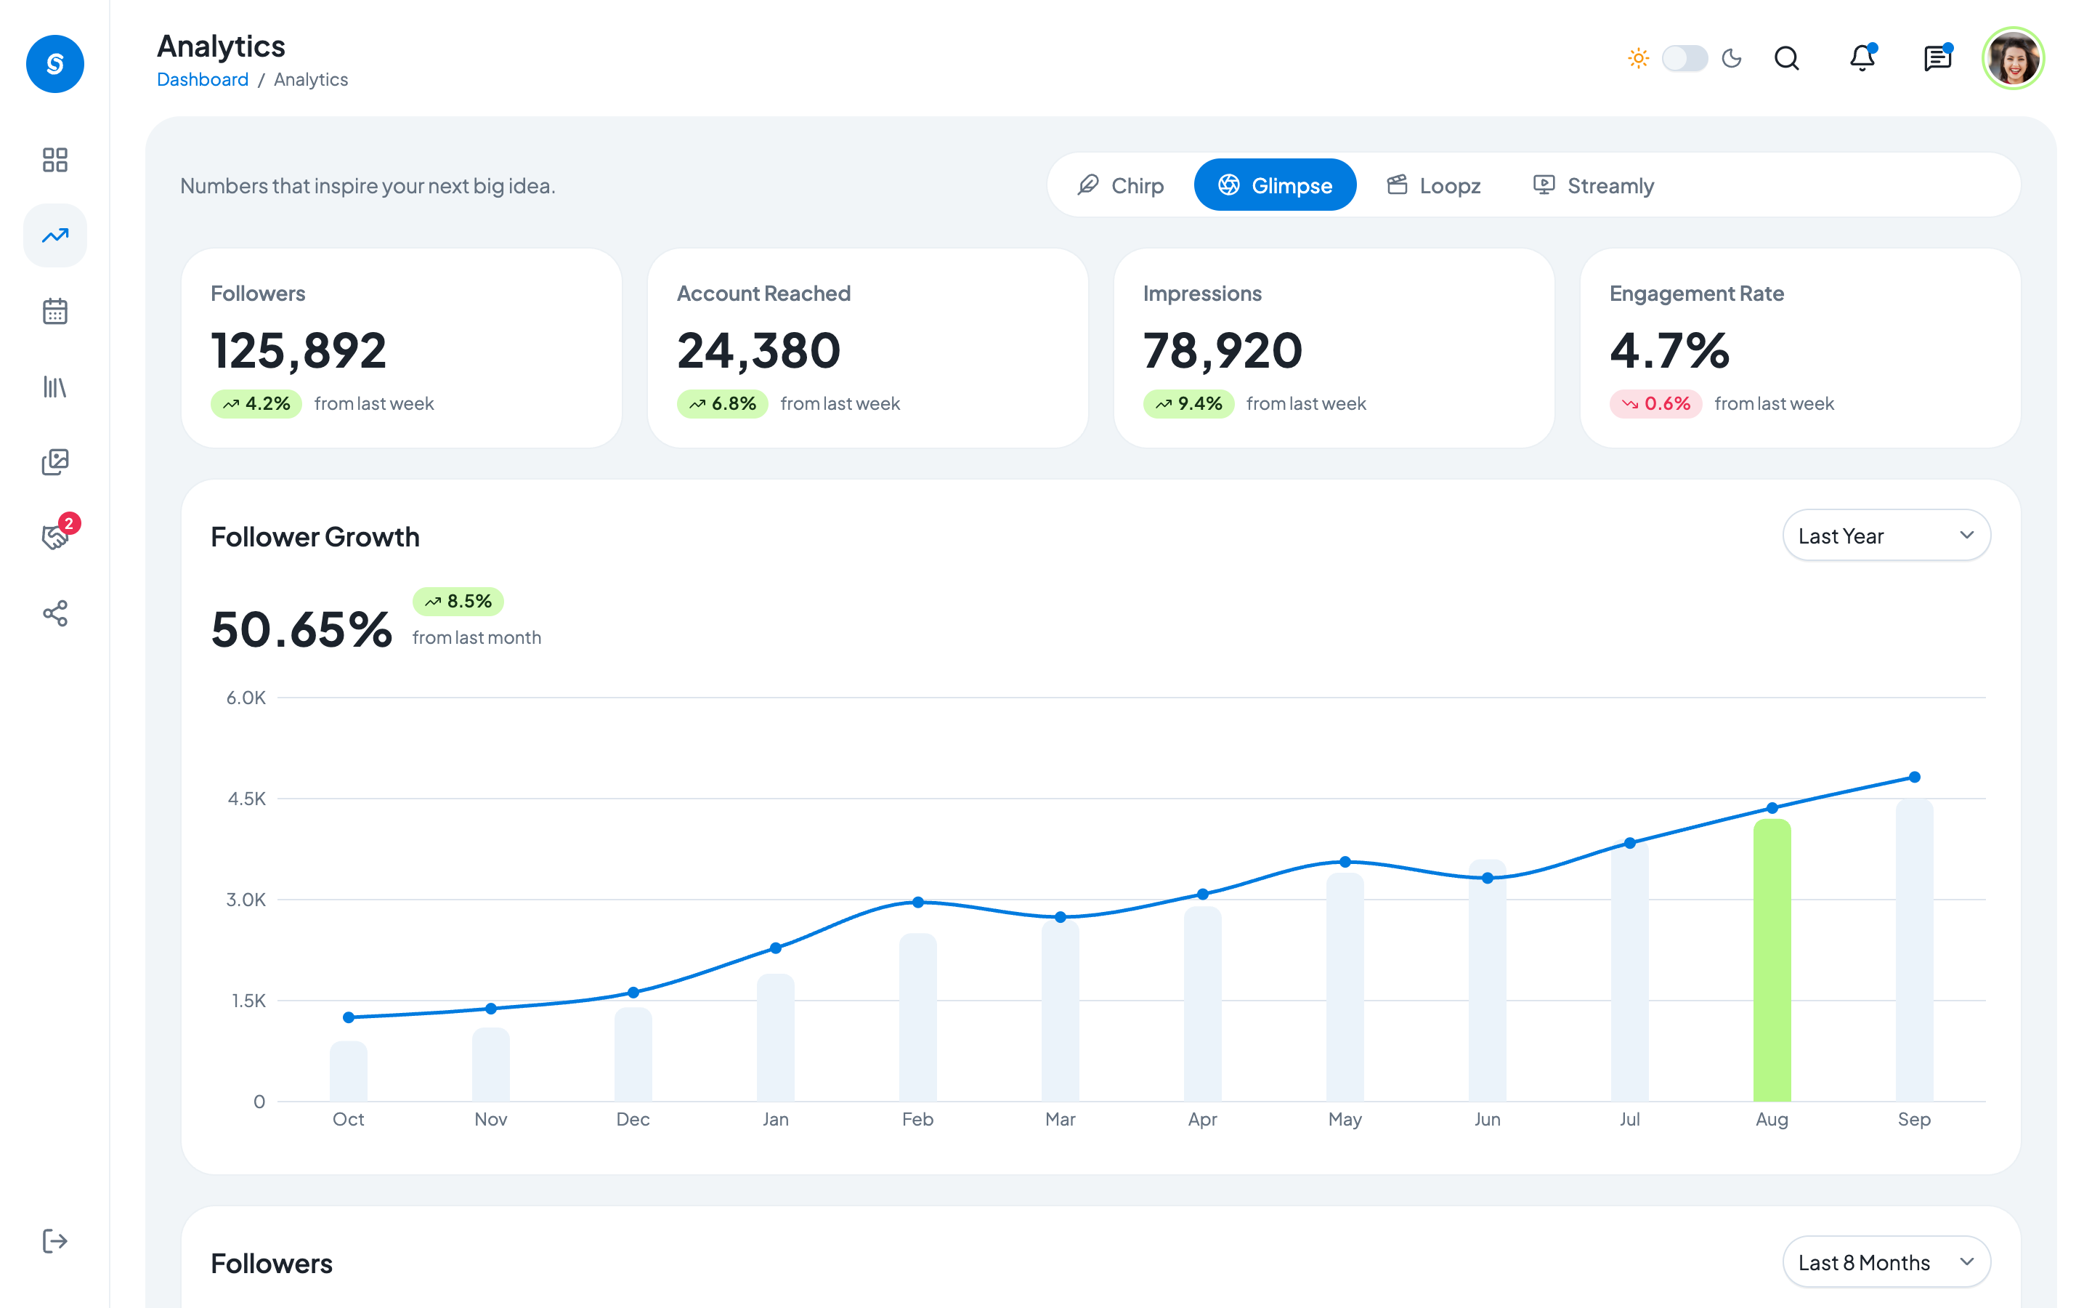Viewport: 2092px width, 1308px height.
Task: Expand the Last Year dropdown
Action: (x=1886, y=536)
